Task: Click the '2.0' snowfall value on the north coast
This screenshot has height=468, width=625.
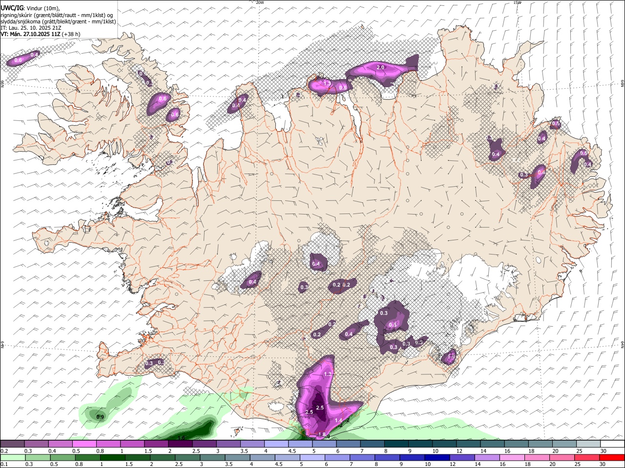Action: 380,67
